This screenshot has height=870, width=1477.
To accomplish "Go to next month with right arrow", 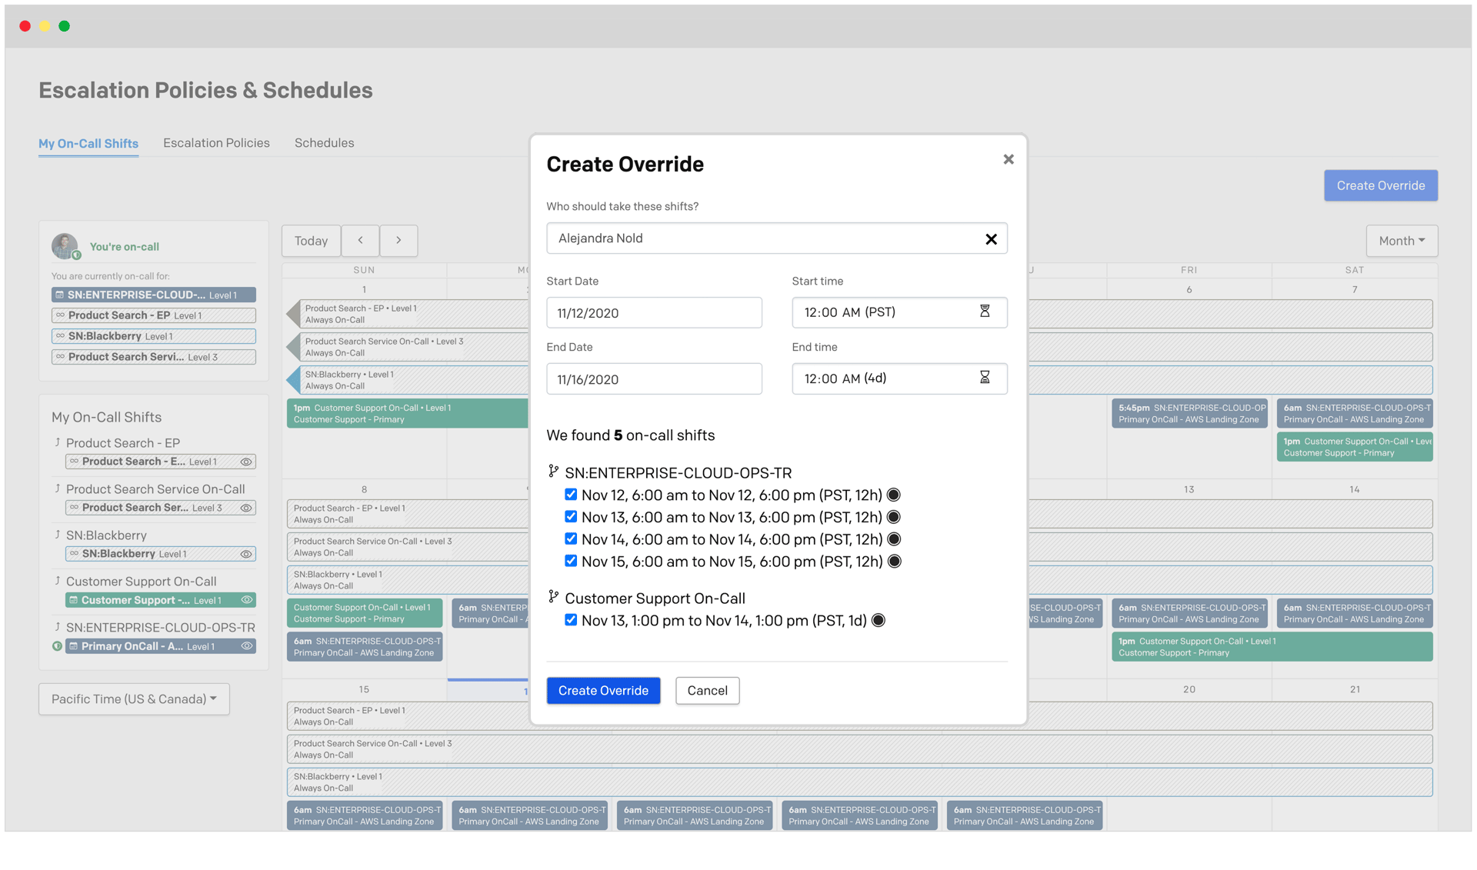I will coord(398,241).
